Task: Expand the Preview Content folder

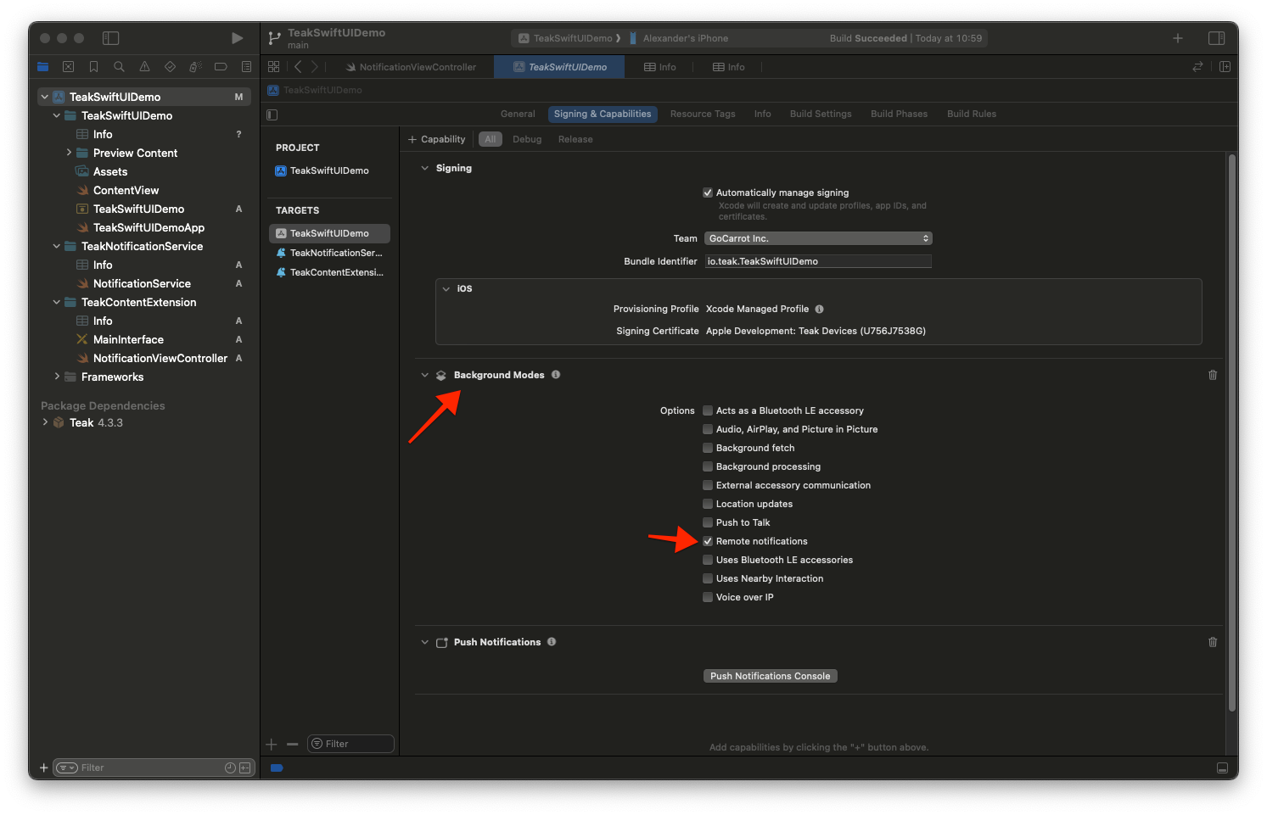Action: [69, 153]
